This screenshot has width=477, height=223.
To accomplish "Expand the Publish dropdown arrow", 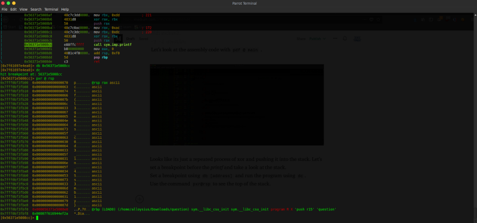I will [x=324, y=39].
